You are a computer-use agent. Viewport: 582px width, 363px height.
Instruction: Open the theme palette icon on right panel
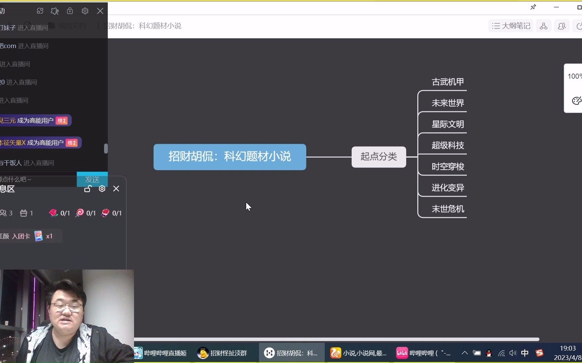pos(577,100)
